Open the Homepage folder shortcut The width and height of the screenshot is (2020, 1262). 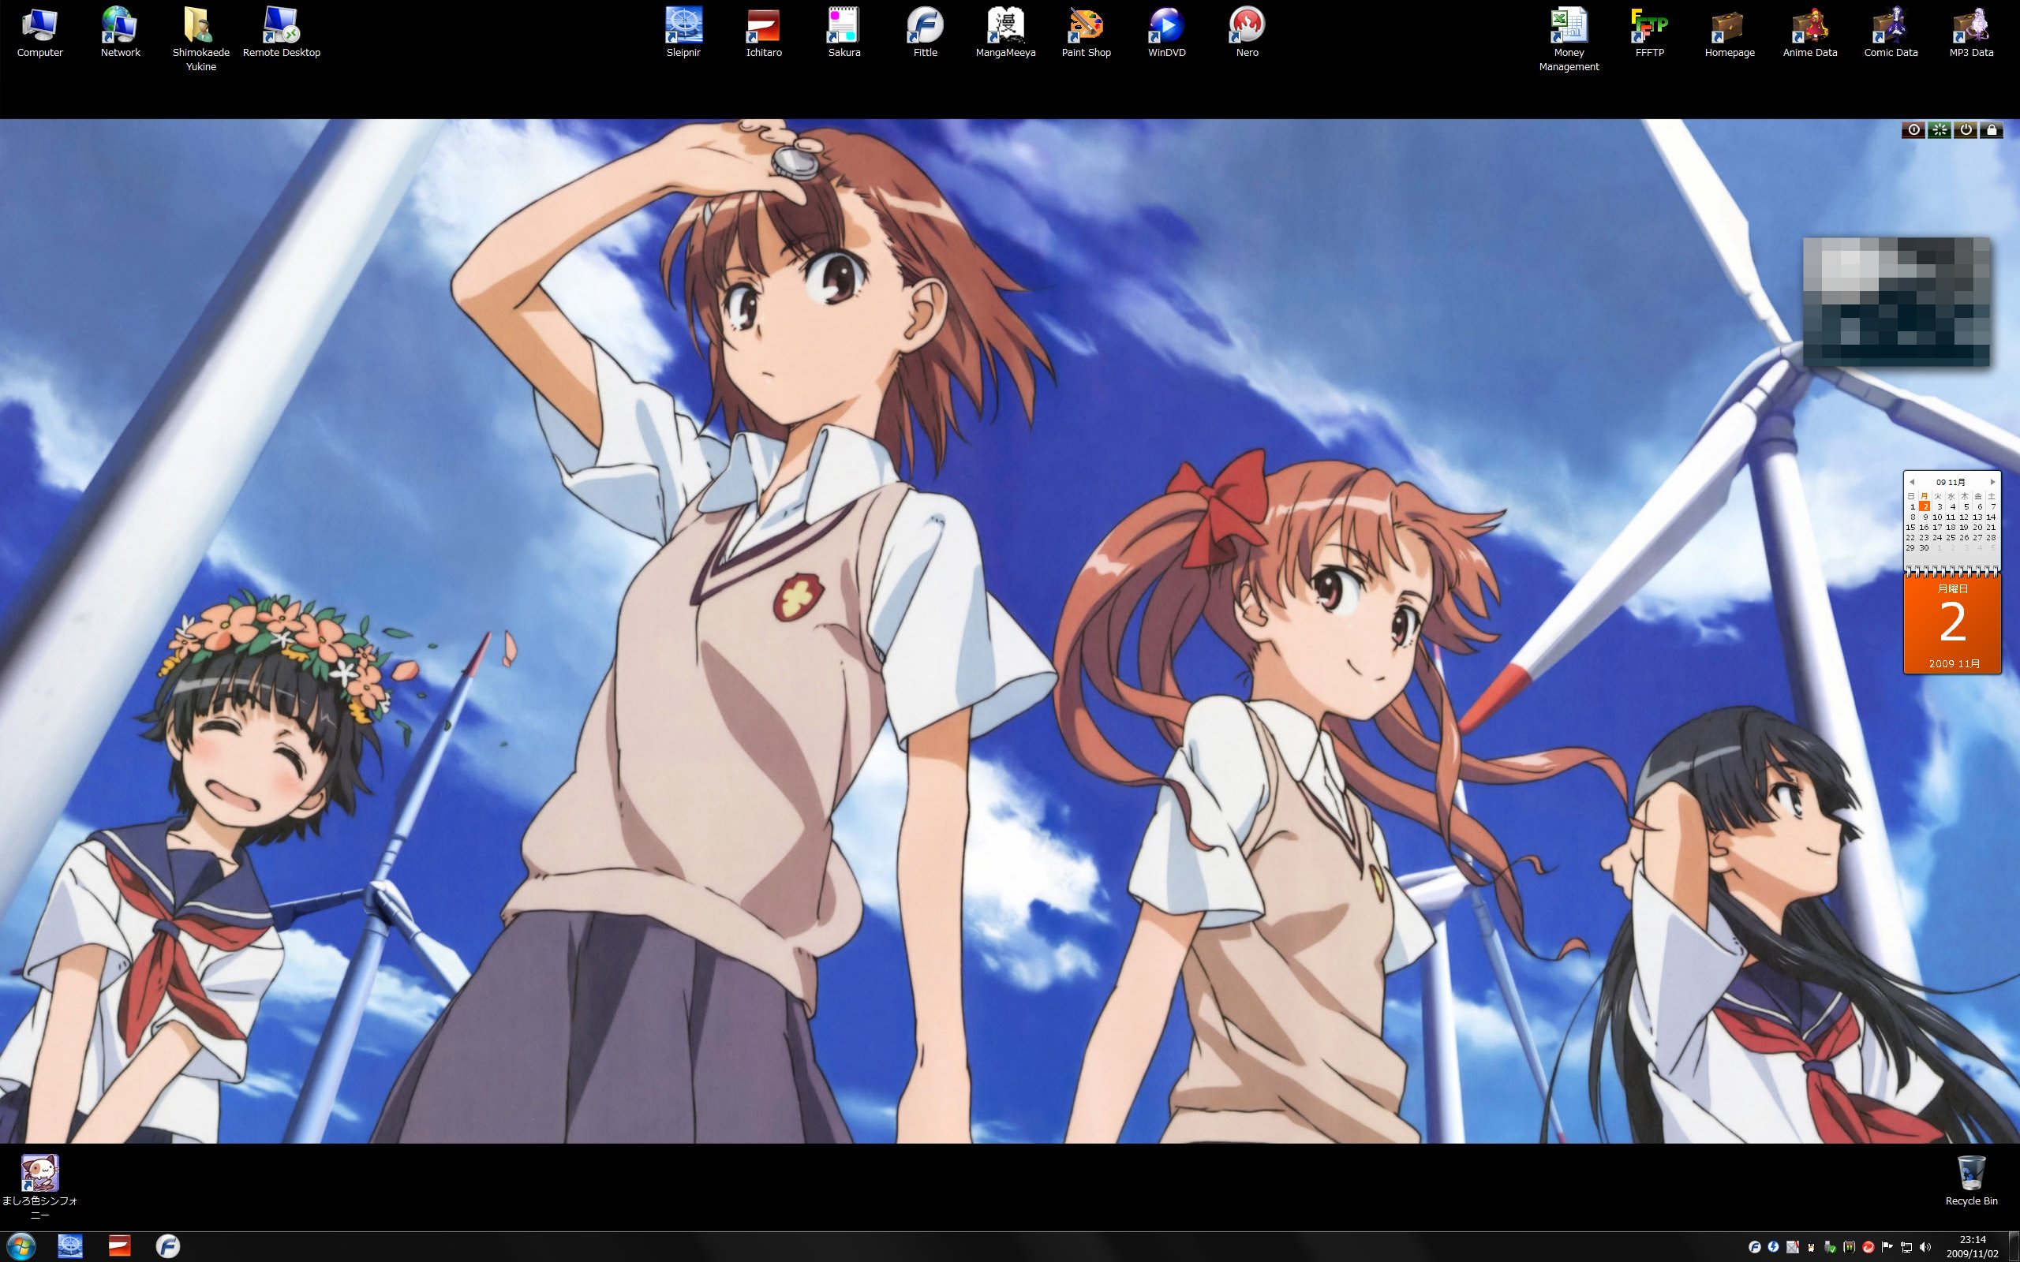point(1730,33)
